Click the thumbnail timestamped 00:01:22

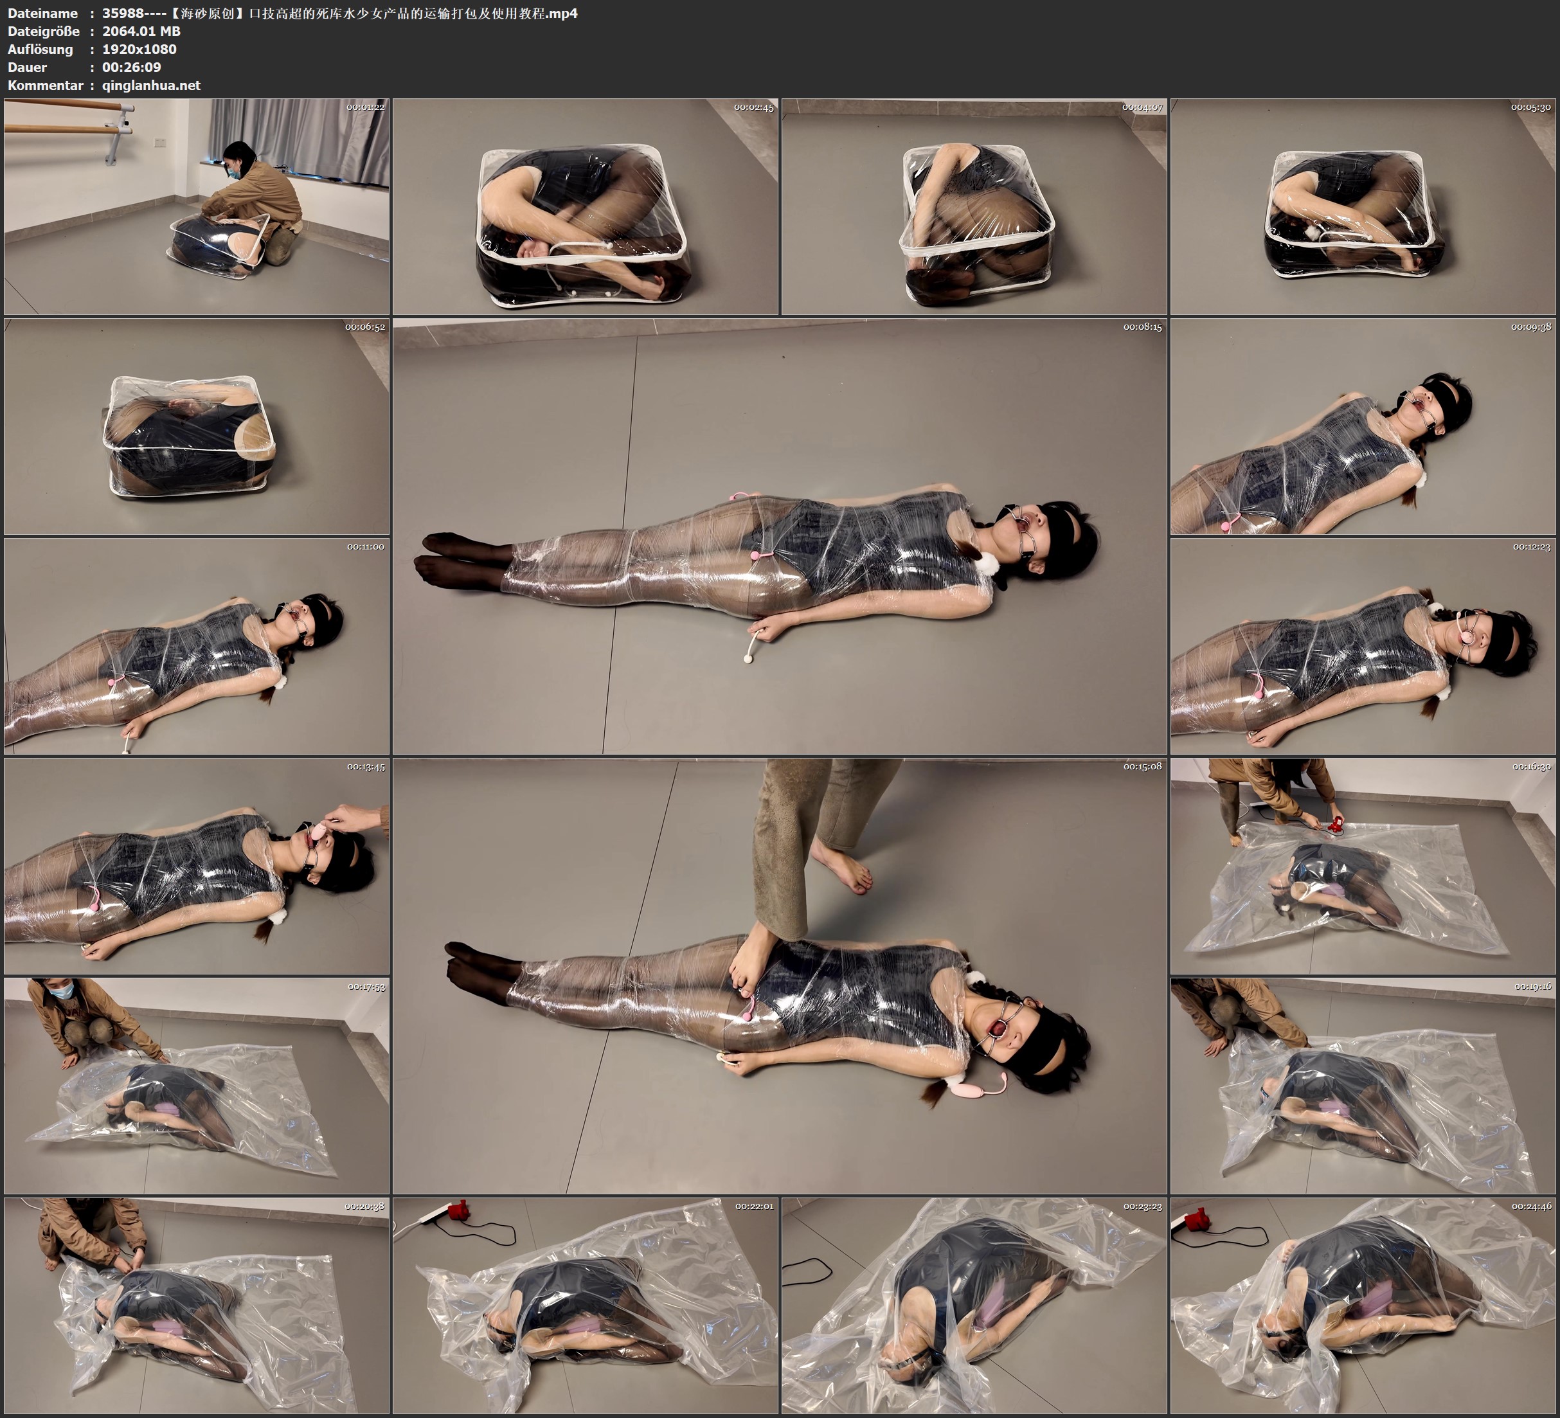click(x=197, y=207)
